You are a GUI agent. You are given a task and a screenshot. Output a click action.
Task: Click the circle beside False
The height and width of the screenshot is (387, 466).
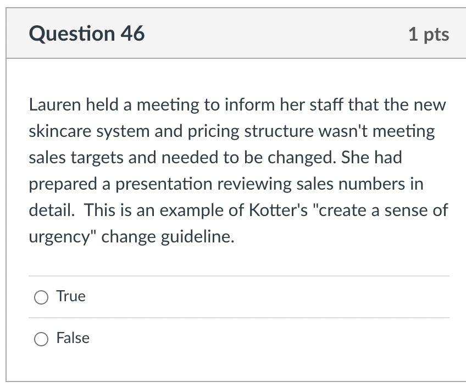click(41, 339)
